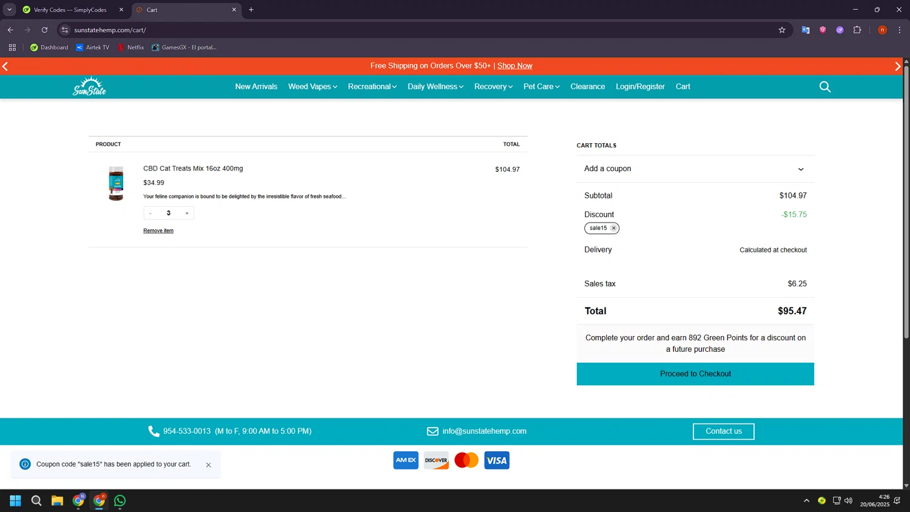
Task: Open taskbar volume control
Action: (x=848, y=500)
